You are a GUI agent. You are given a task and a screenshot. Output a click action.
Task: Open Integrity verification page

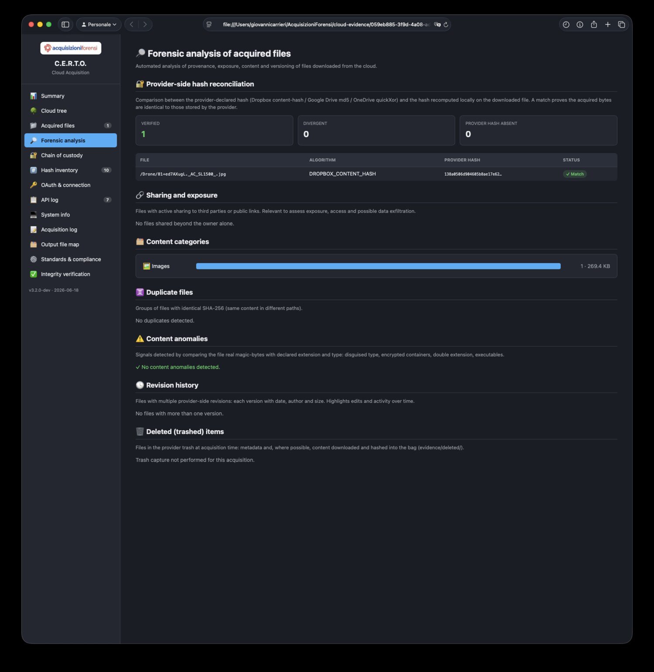coord(71,274)
